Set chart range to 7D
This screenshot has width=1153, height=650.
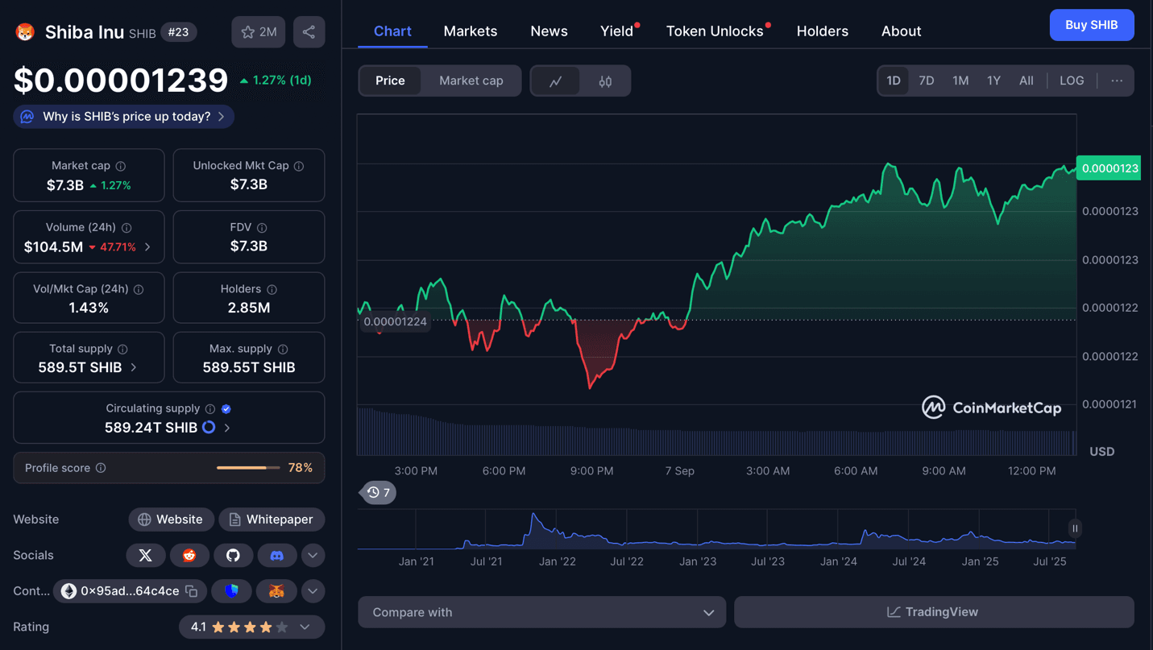[x=927, y=81]
